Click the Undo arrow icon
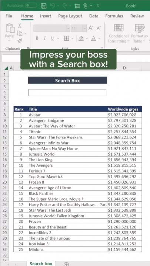Viewport: 150px width, 266px height. (x=53, y=6)
